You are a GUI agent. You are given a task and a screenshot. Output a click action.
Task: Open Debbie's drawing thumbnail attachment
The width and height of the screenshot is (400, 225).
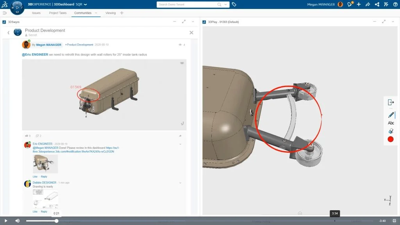tap(46, 199)
